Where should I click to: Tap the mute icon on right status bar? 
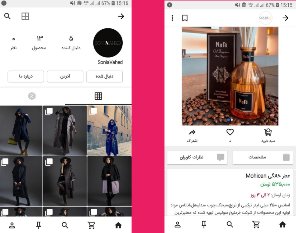237,5
